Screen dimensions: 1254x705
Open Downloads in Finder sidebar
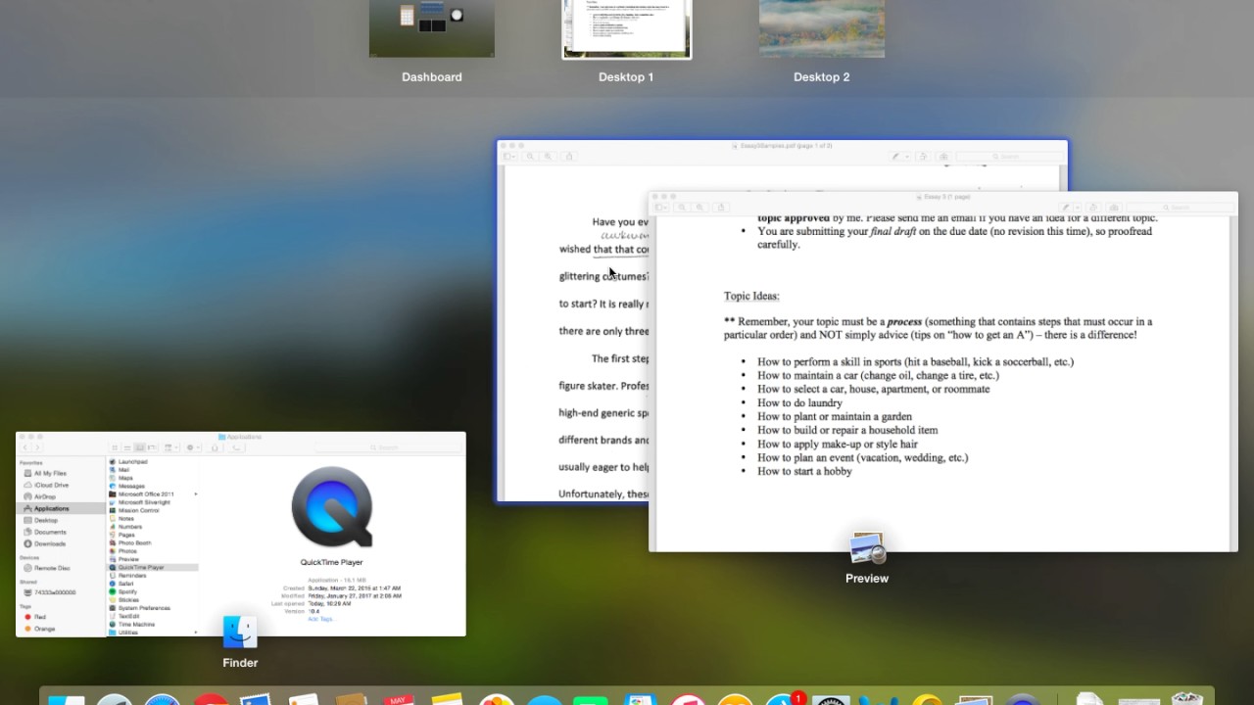pyautogui.click(x=50, y=543)
